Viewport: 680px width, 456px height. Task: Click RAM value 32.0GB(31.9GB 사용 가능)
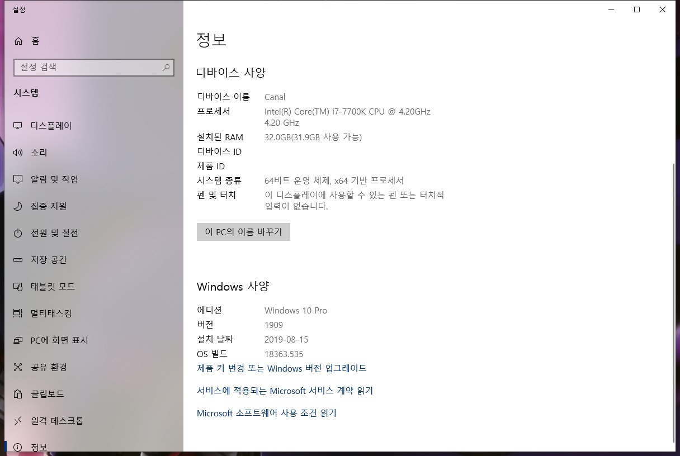tap(313, 137)
